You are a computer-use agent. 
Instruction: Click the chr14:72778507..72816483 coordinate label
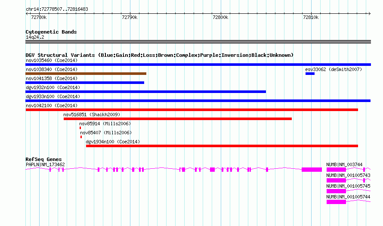(x=57, y=9)
